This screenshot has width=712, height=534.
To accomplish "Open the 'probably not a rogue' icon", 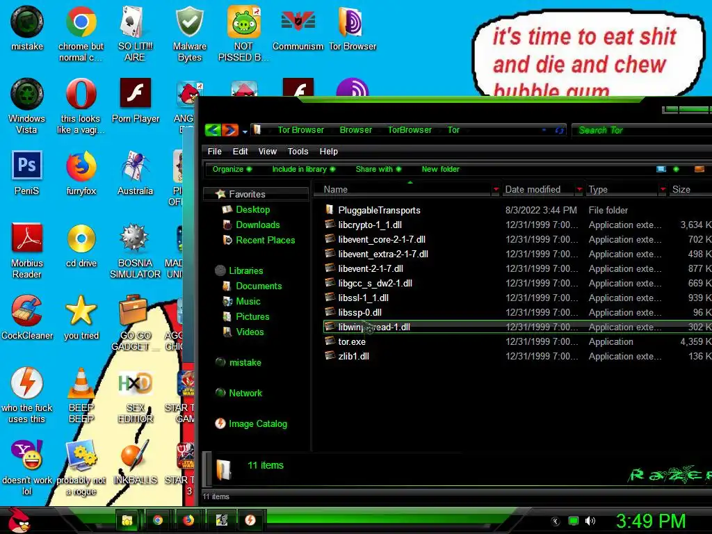I will click(81, 468).
